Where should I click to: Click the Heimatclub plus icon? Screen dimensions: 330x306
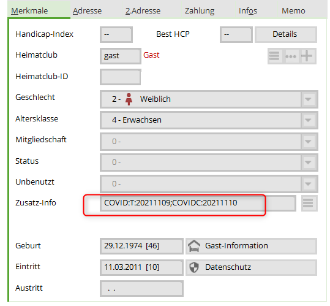[307, 56]
